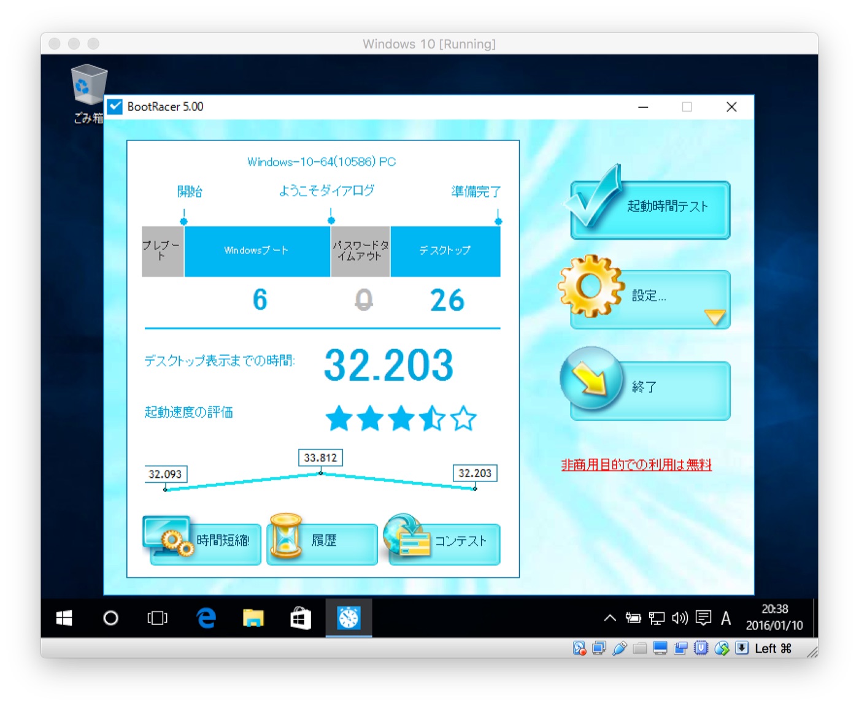Click the 32.203 total boot time value

pyautogui.click(x=388, y=365)
